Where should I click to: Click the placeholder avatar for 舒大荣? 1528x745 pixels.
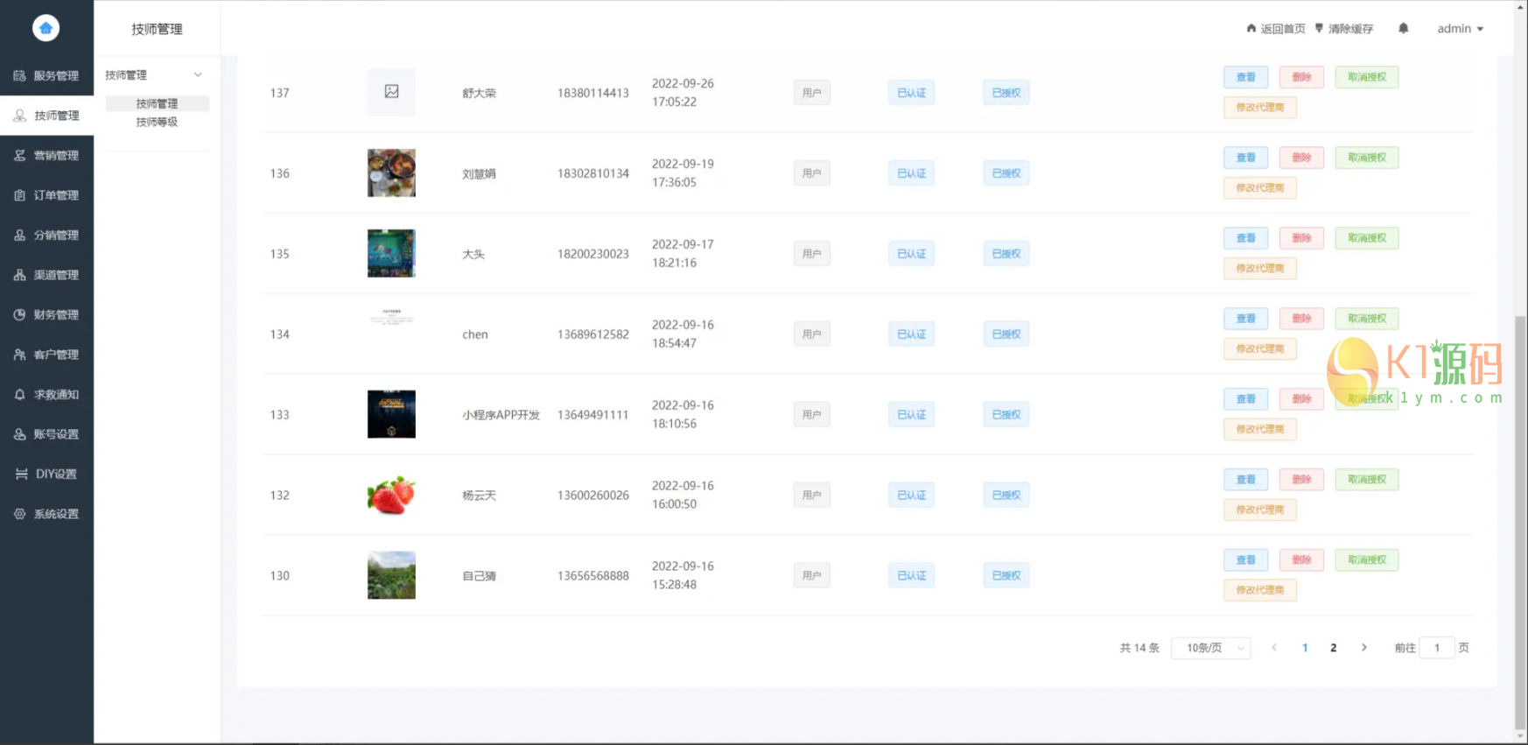pyautogui.click(x=391, y=92)
